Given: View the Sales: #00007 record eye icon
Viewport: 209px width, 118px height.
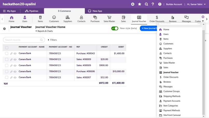Looking at the screenshot, I should [15, 78].
